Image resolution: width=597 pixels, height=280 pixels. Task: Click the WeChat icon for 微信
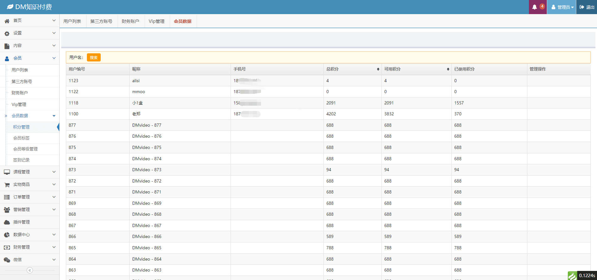click(7, 260)
